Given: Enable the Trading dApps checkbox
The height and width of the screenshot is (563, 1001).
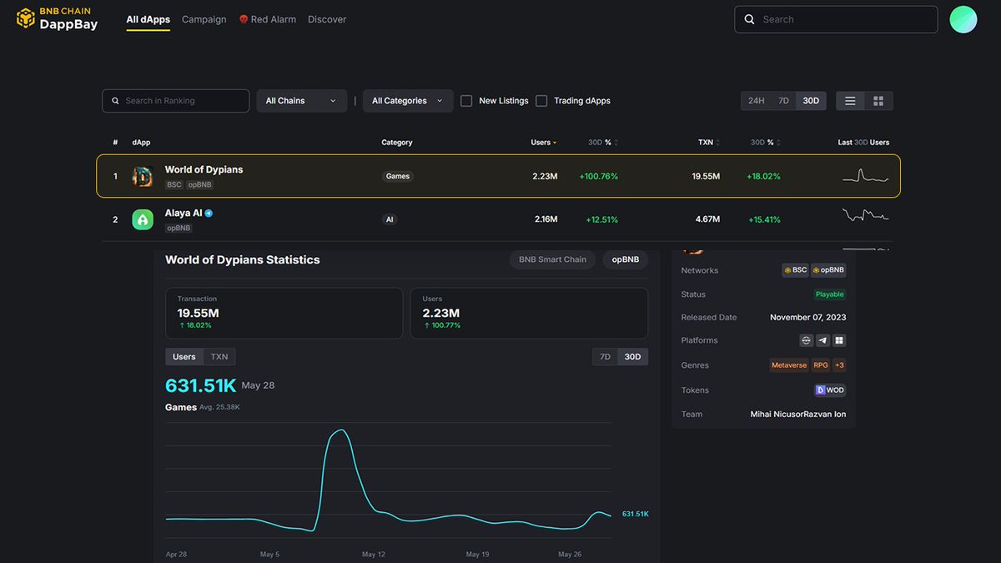Looking at the screenshot, I should click(x=541, y=101).
